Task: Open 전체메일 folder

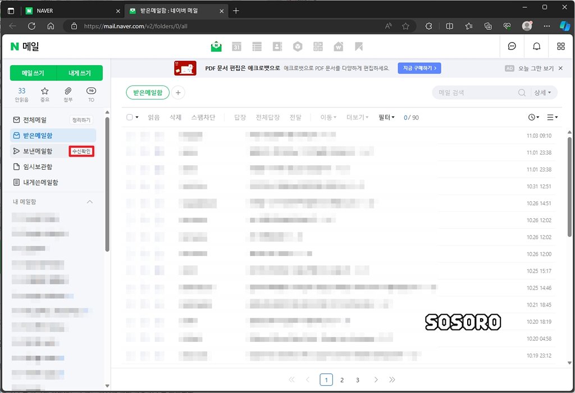Action: click(x=35, y=120)
